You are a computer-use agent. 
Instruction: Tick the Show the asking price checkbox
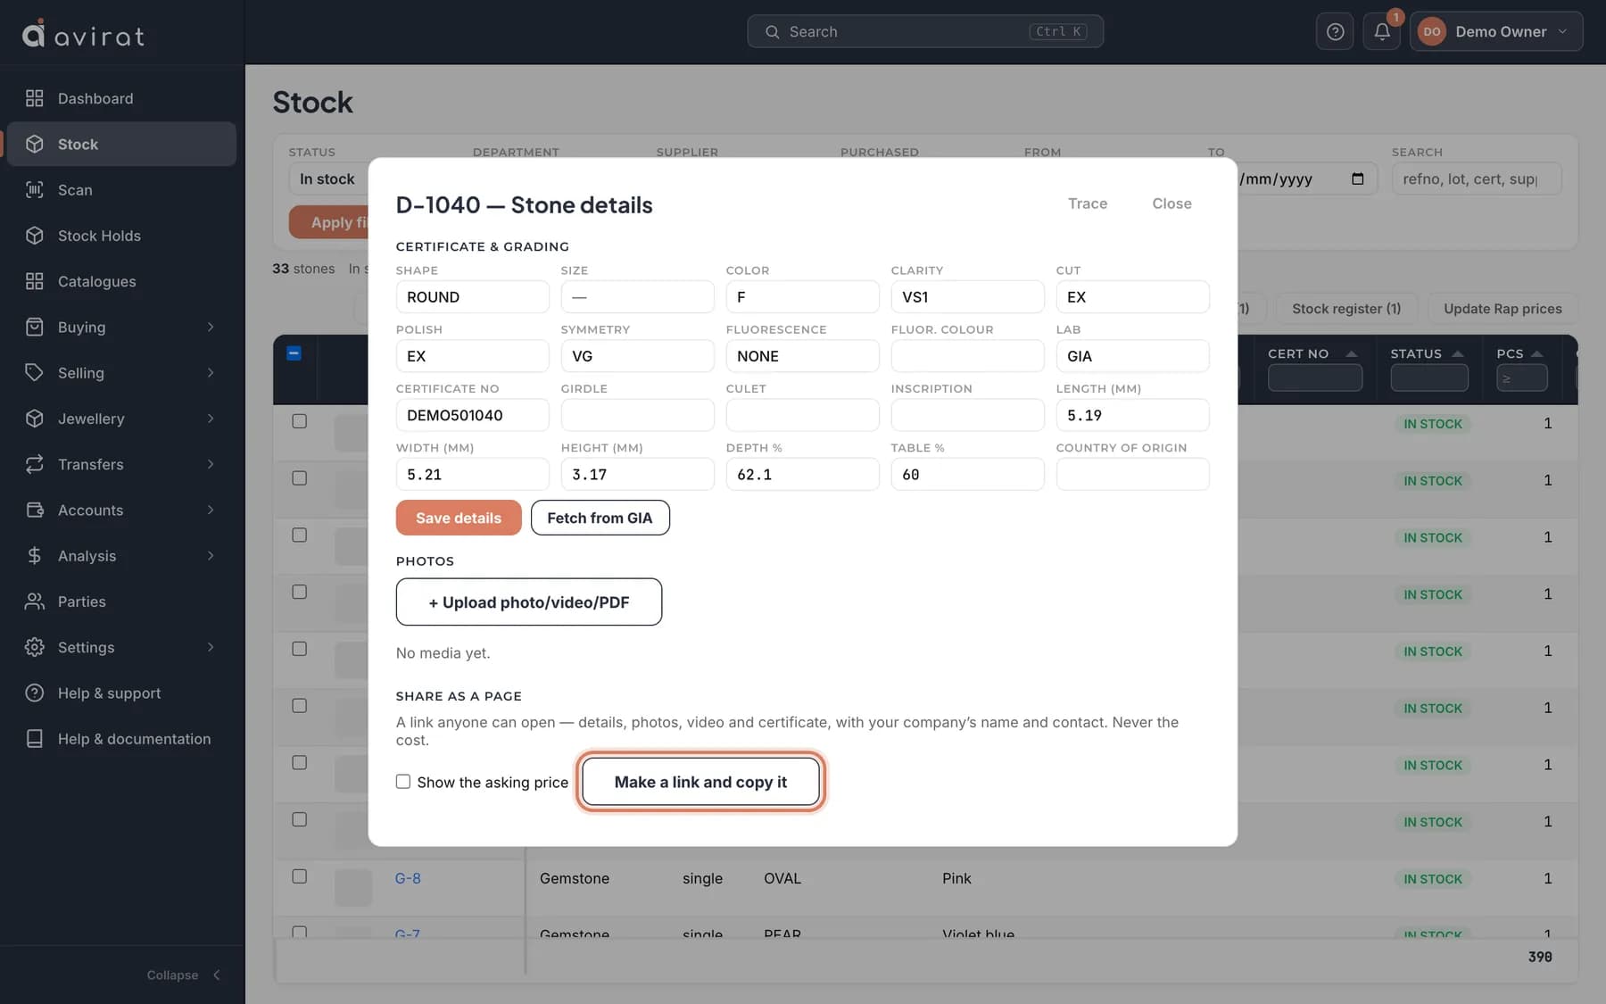(403, 782)
